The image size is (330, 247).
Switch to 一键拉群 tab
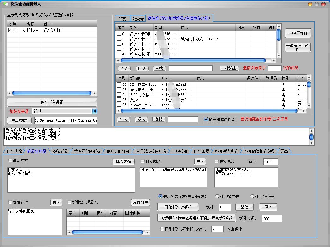[x=180, y=151]
